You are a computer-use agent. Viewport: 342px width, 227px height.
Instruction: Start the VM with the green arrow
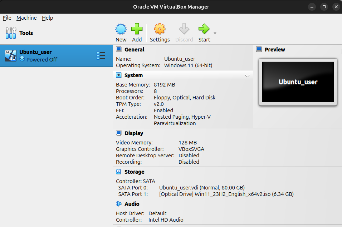click(204, 29)
